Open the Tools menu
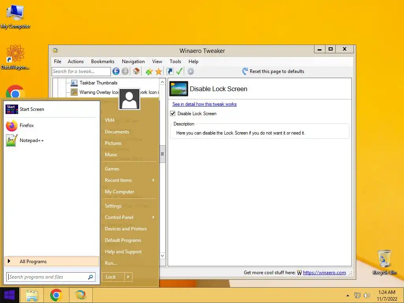 coord(175,61)
